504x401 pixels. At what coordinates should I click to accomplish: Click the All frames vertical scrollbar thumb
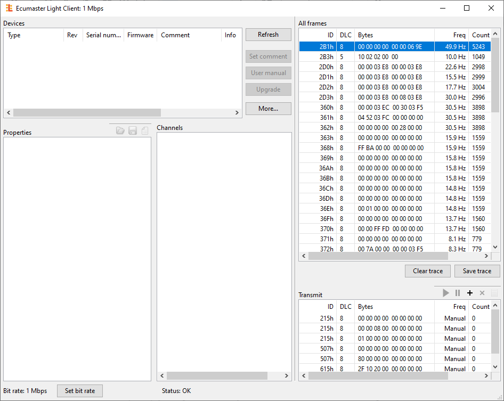tap(495, 75)
